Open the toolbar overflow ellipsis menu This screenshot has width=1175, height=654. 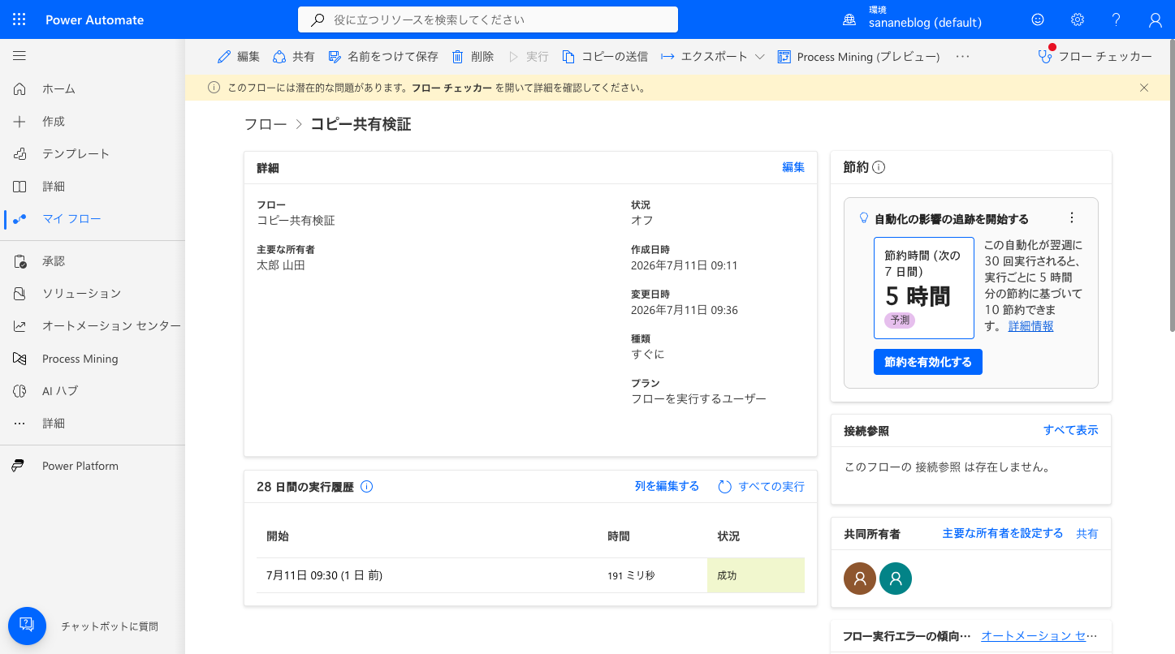click(x=963, y=57)
